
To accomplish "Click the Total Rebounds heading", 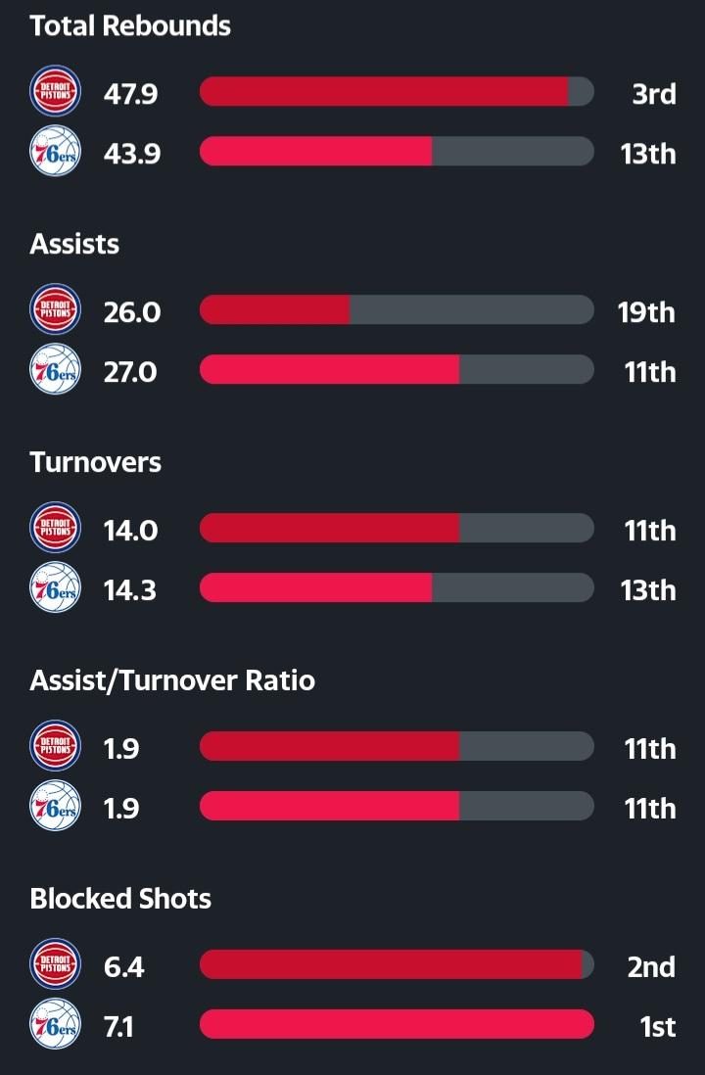I will (130, 25).
